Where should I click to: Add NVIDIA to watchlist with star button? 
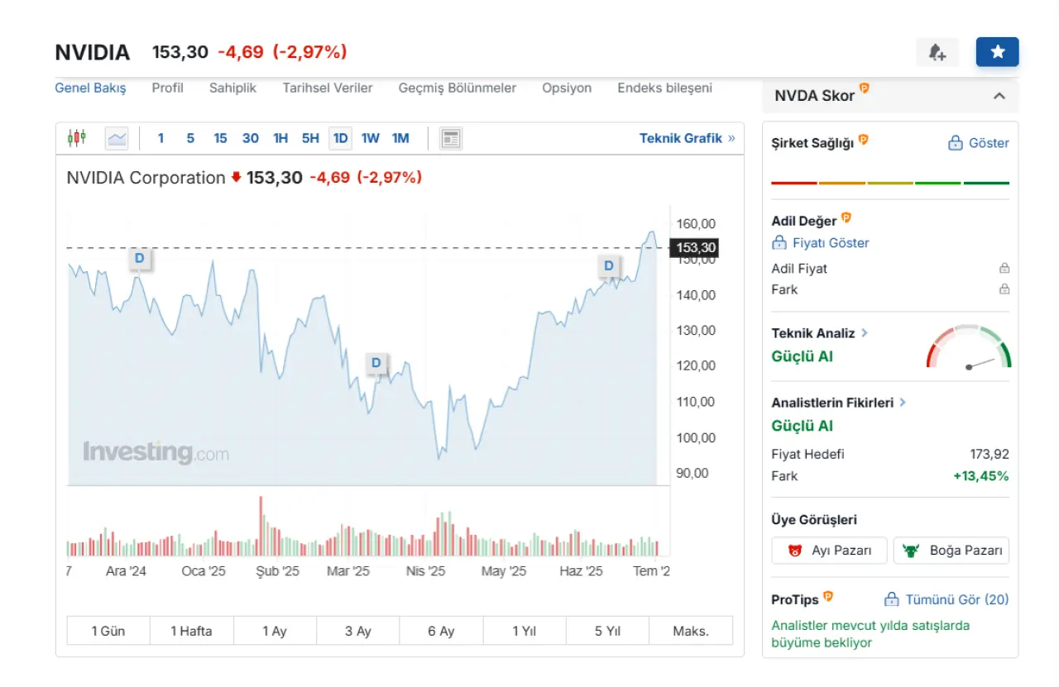tap(997, 52)
